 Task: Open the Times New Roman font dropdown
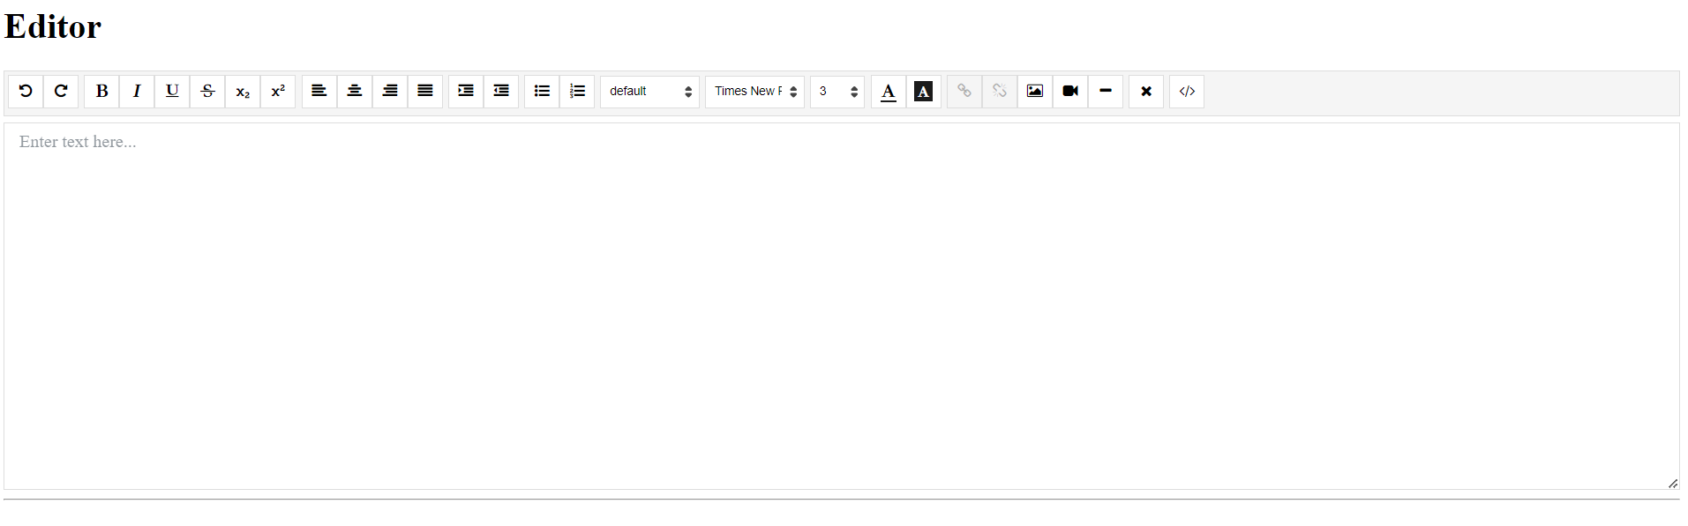click(x=754, y=91)
